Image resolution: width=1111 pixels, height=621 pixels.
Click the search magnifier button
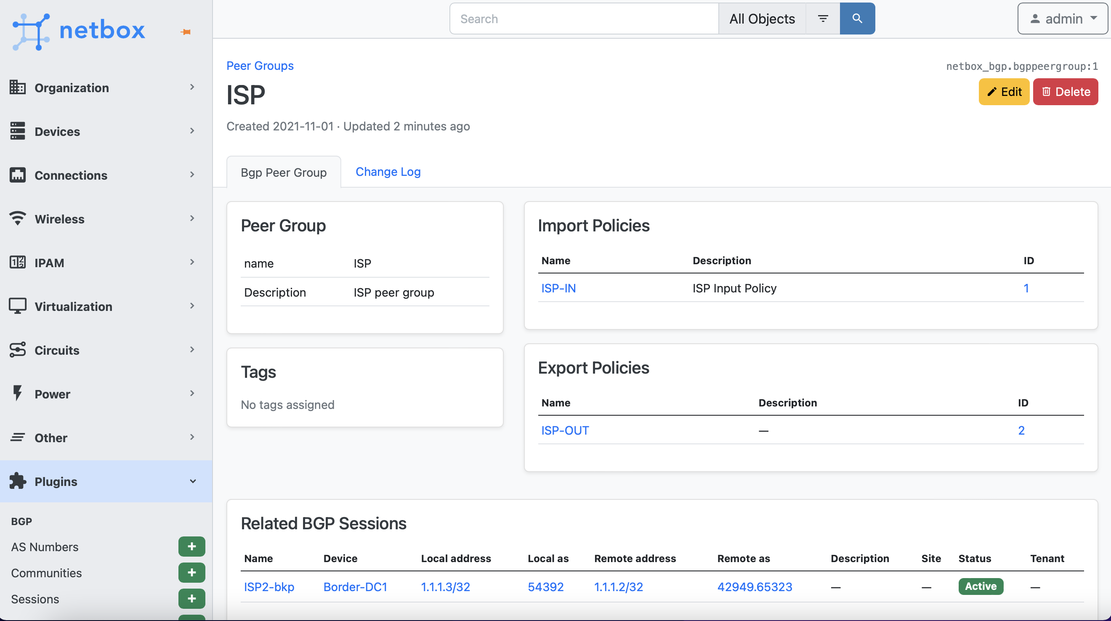[x=857, y=19]
